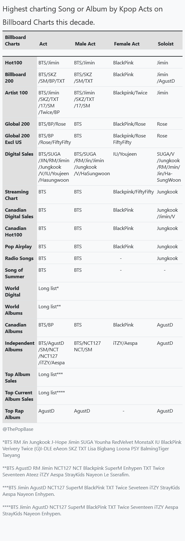Open 'Long list***' in the Top Album Sales row

point(51,374)
